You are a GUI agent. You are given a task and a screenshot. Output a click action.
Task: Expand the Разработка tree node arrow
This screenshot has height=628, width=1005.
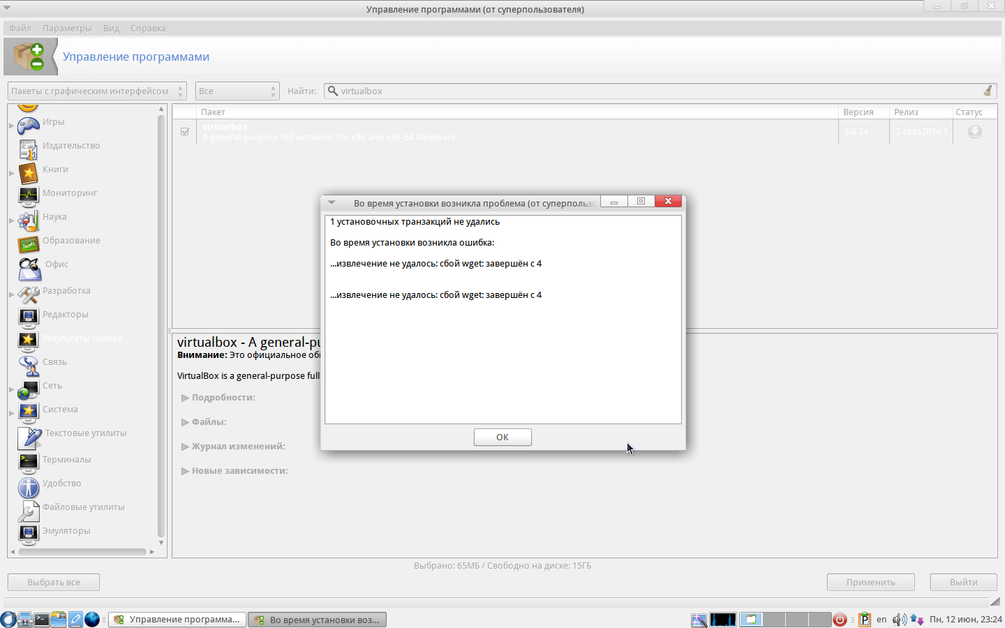coord(11,294)
